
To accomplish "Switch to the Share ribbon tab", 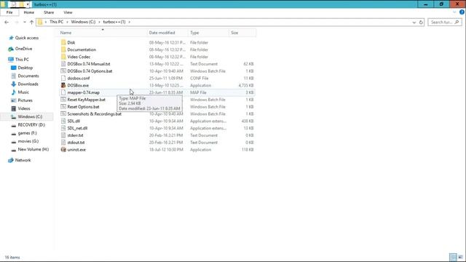I will pyautogui.click(x=49, y=12).
